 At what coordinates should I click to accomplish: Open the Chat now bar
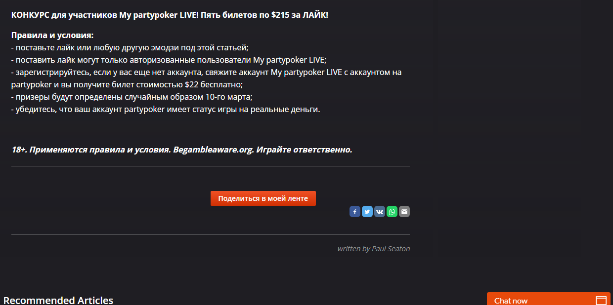(549, 299)
